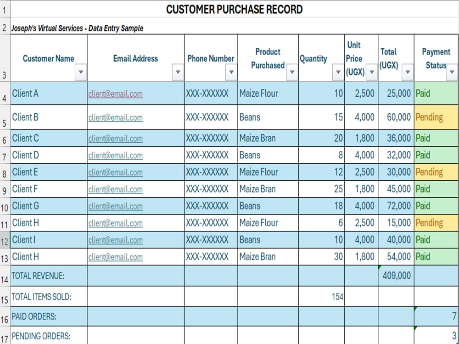Select Client E's Pending status cell
Image resolution: width=459 pixels, height=344 pixels.
(437, 172)
